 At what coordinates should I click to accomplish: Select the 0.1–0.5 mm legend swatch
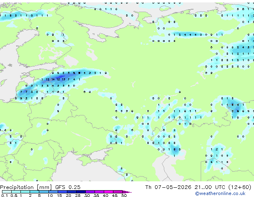[7, 192]
